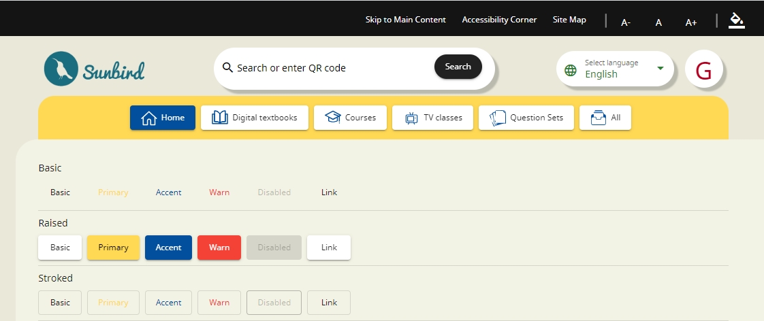Switch to the Courses tab
This screenshot has height=321, width=764.
[350, 118]
